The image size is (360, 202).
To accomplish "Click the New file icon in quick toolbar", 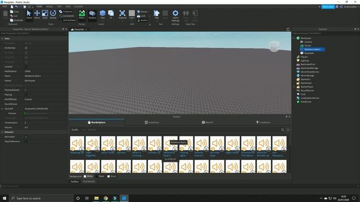I will (x=12, y=7).
